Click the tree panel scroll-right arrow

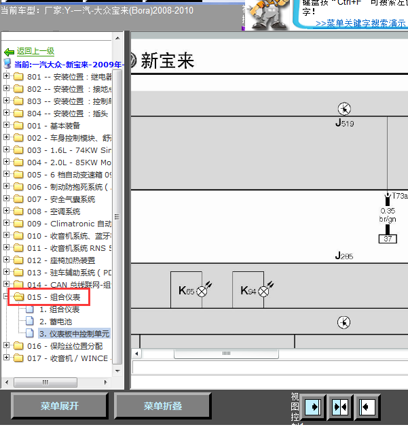(105, 382)
